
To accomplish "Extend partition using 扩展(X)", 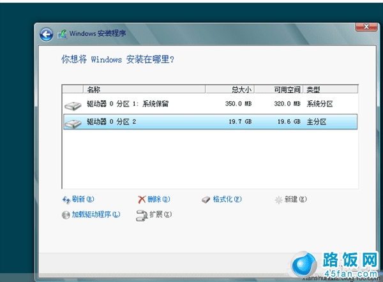I will 160,214.
